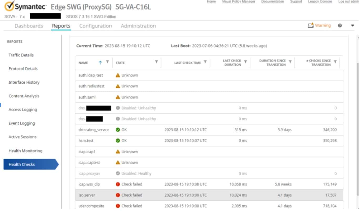Open Content Analysis report

click(x=24, y=96)
